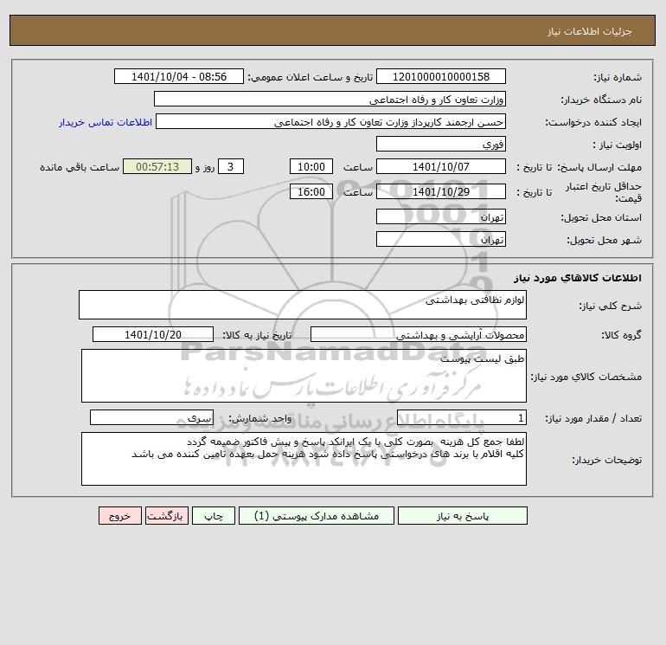Click label 'شهر محل تحویل:'
This screenshot has height=645, width=666.
click(x=604, y=240)
